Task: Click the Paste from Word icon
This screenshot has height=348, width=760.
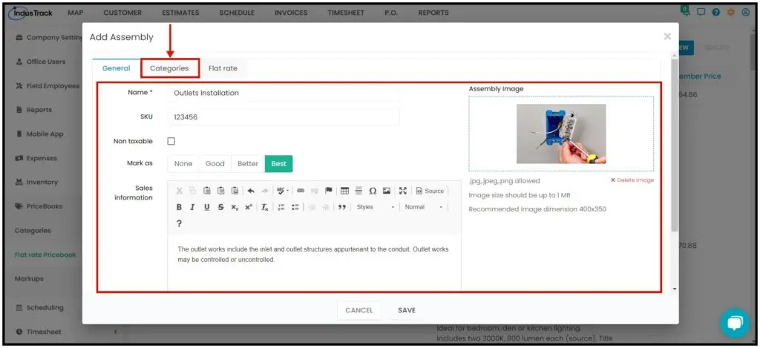Action: (235, 191)
